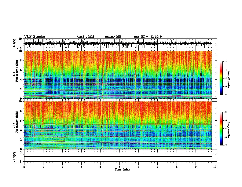Click the "-3" label on ch.1 color bar
The image size is (242, 187).
coord(226,61)
